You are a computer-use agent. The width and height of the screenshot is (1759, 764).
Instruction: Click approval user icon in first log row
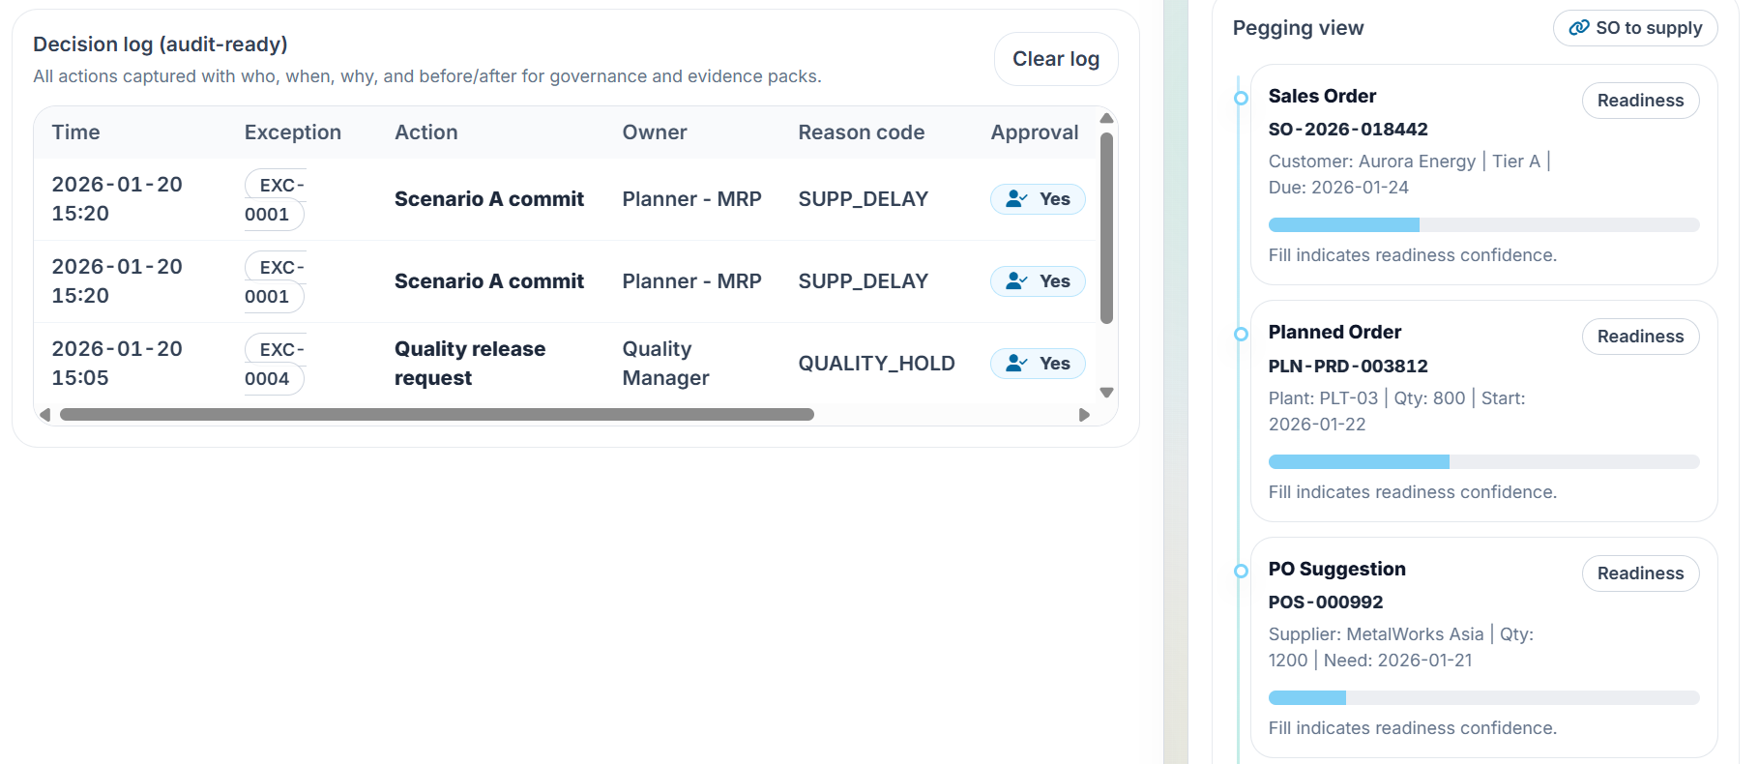[1015, 199]
